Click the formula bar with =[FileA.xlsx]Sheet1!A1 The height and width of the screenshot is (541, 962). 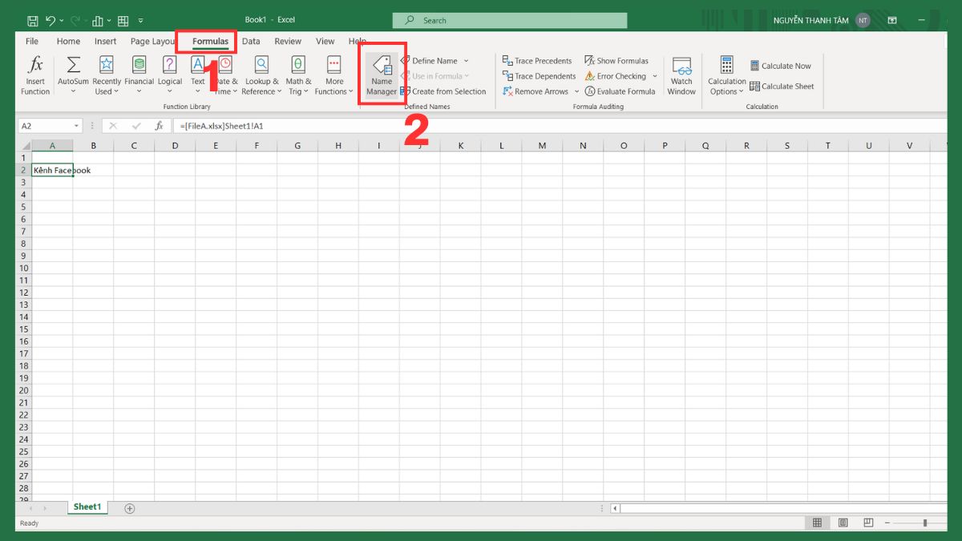pyautogui.click(x=561, y=126)
